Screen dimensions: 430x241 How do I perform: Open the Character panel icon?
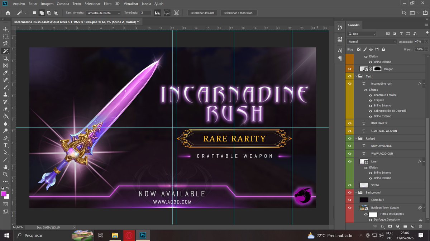340,50
